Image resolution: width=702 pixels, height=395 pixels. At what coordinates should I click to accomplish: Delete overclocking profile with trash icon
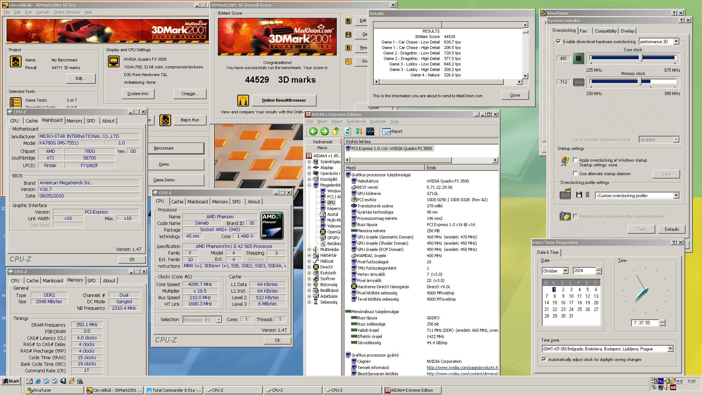[x=588, y=195]
